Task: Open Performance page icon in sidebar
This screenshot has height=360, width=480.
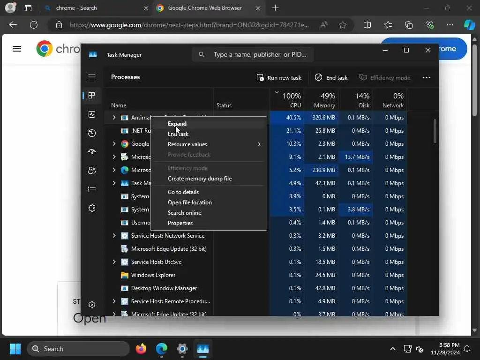Action: [x=92, y=114]
